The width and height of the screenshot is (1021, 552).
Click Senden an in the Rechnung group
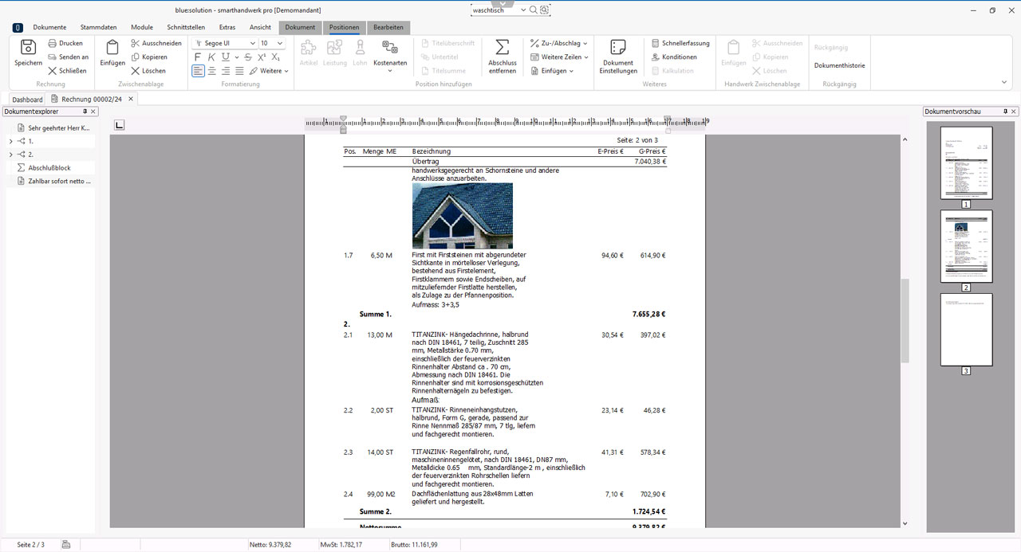pos(69,57)
